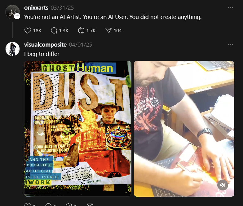
Task: Repost the visualcomposite reply
Action: coord(69,205)
